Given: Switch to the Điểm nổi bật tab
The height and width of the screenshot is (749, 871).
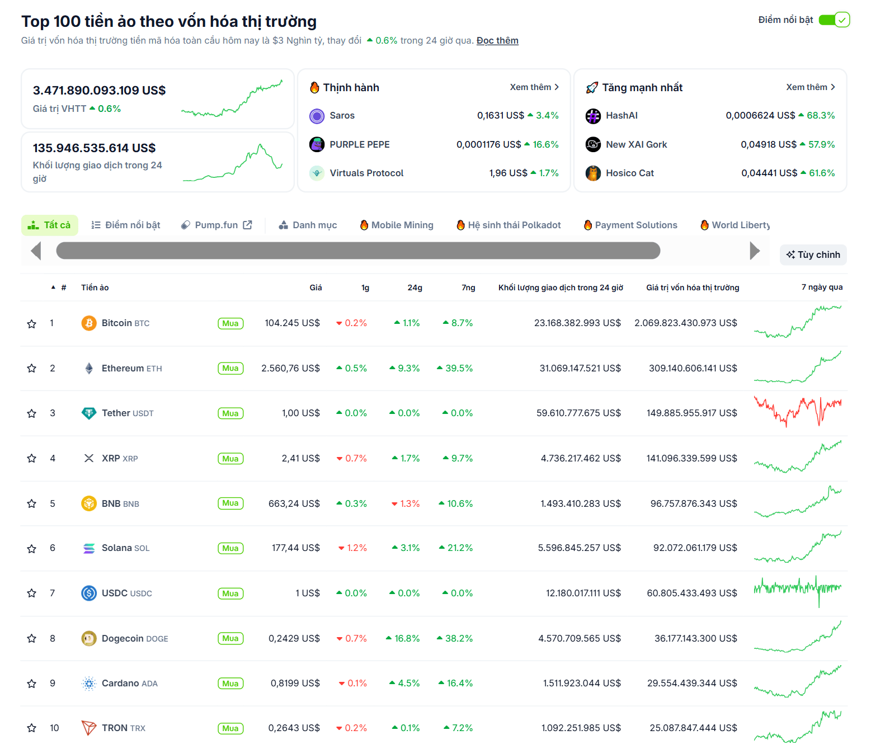Looking at the screenshot, I should point(126,225).
